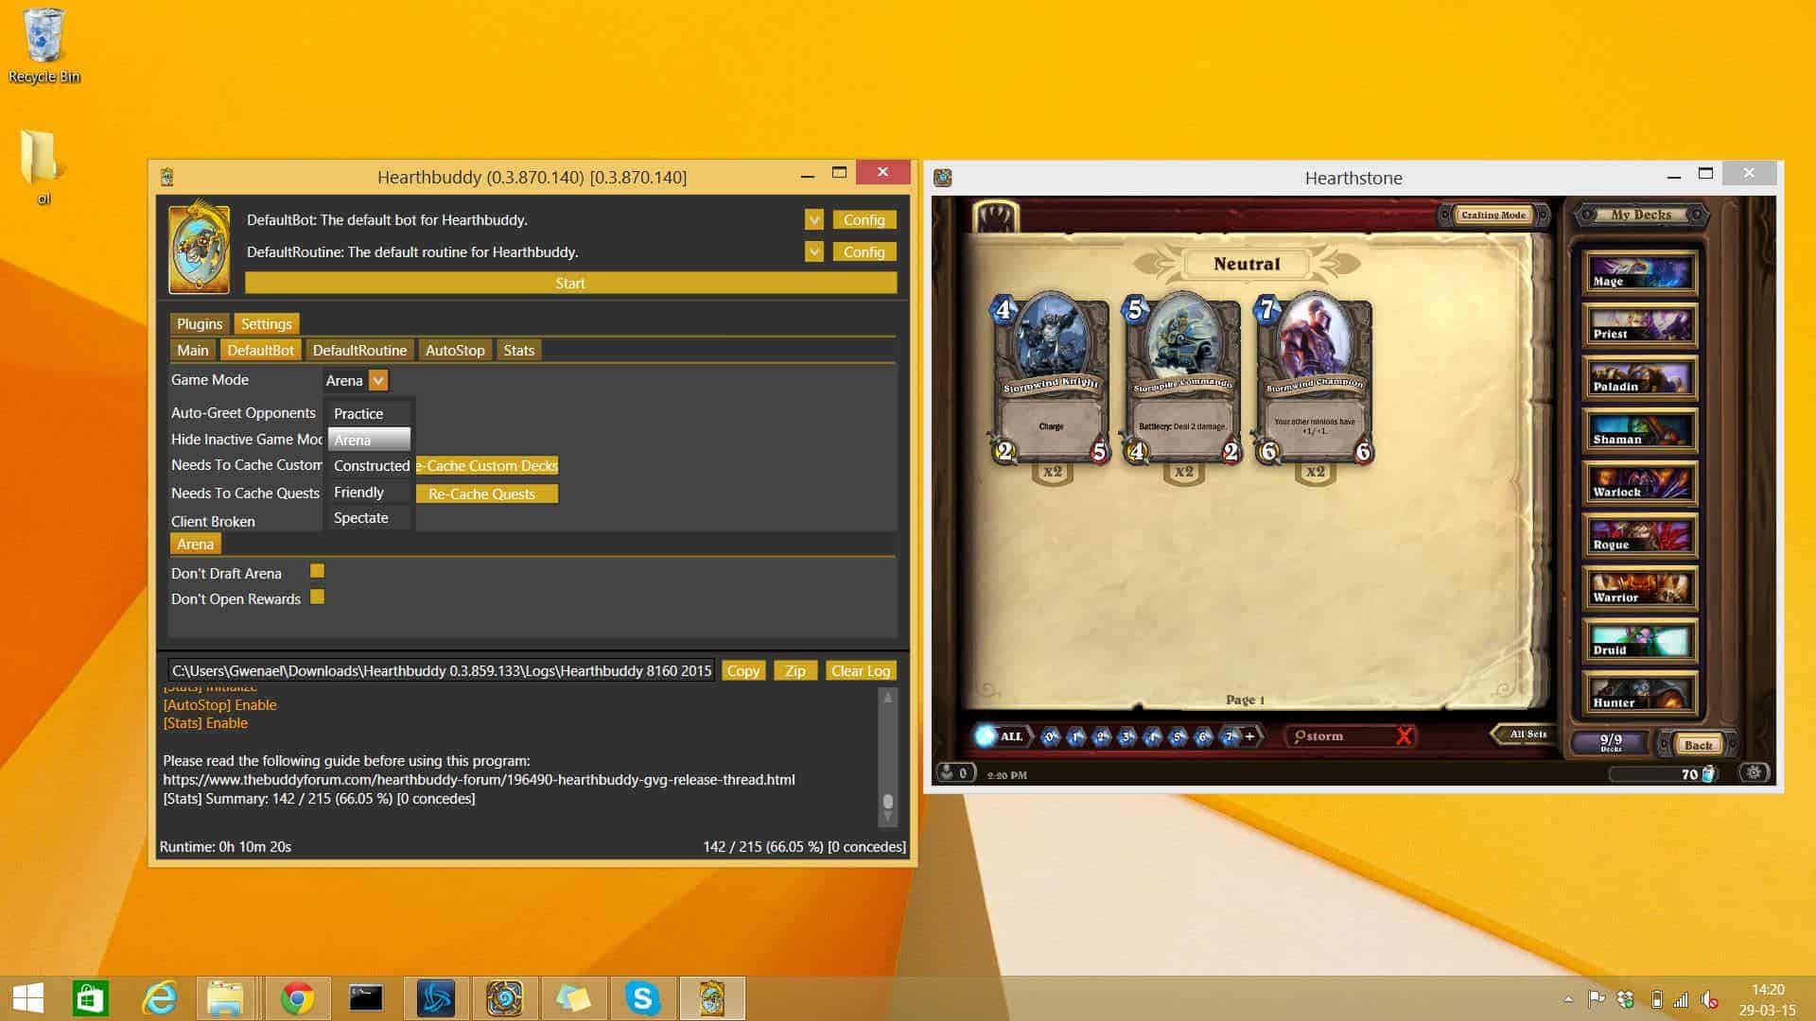Enable Don't Draft Arena checkbox
This screenshot has width=1816, height=1021.
(317, 571)
